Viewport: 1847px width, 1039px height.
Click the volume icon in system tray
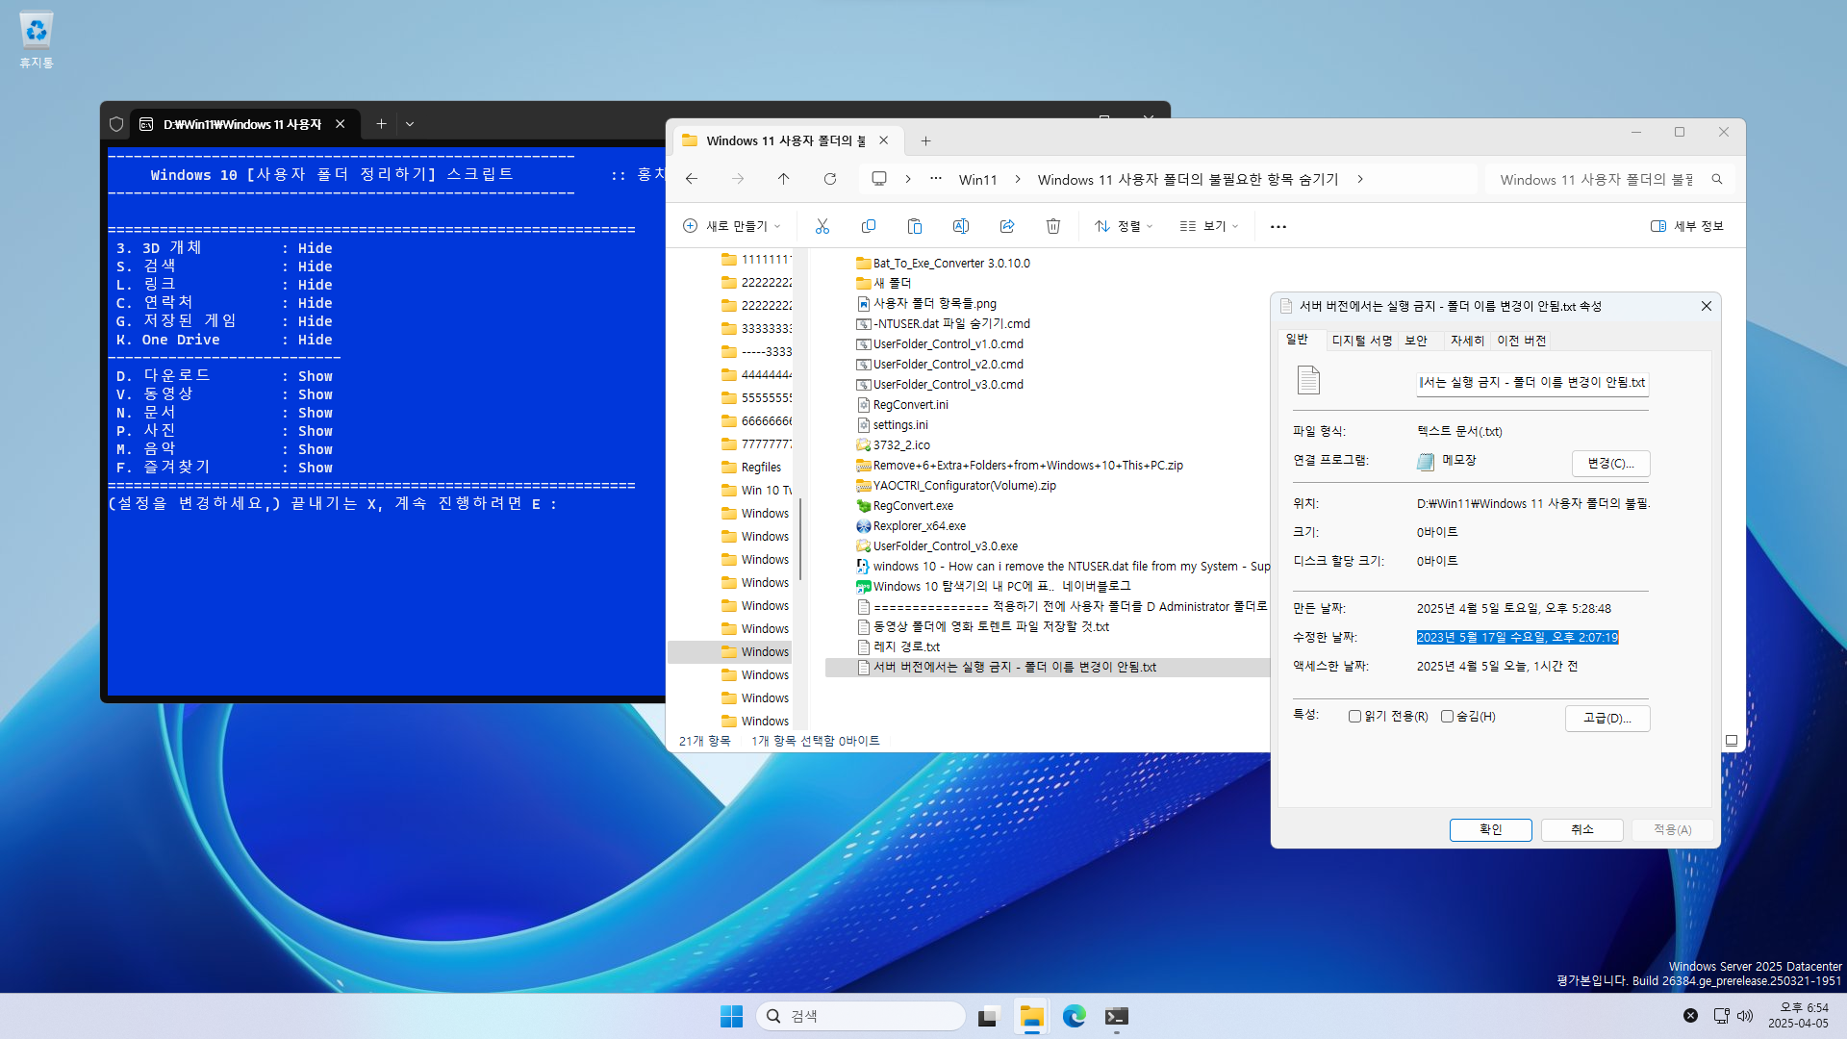[1745, 1016]
